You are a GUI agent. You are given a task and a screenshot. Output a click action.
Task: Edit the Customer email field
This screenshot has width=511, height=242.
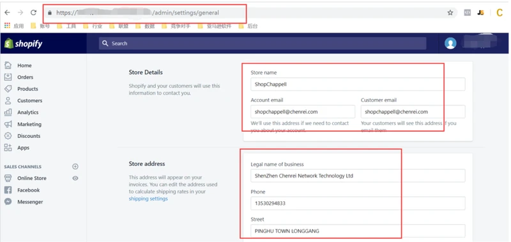[x=413, y=112]
